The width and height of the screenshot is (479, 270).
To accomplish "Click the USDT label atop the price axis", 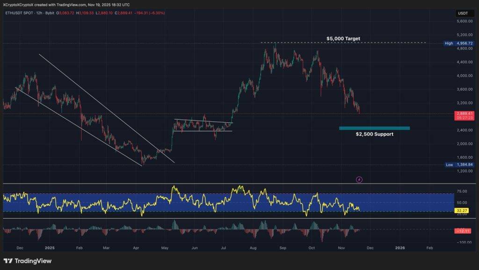I will [x=464, y=13].
